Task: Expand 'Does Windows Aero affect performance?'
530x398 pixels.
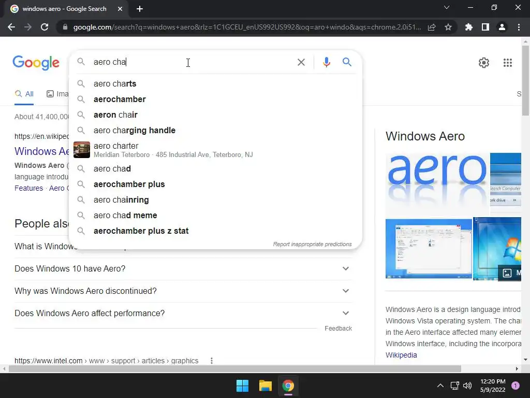Action: coord(183,314)
